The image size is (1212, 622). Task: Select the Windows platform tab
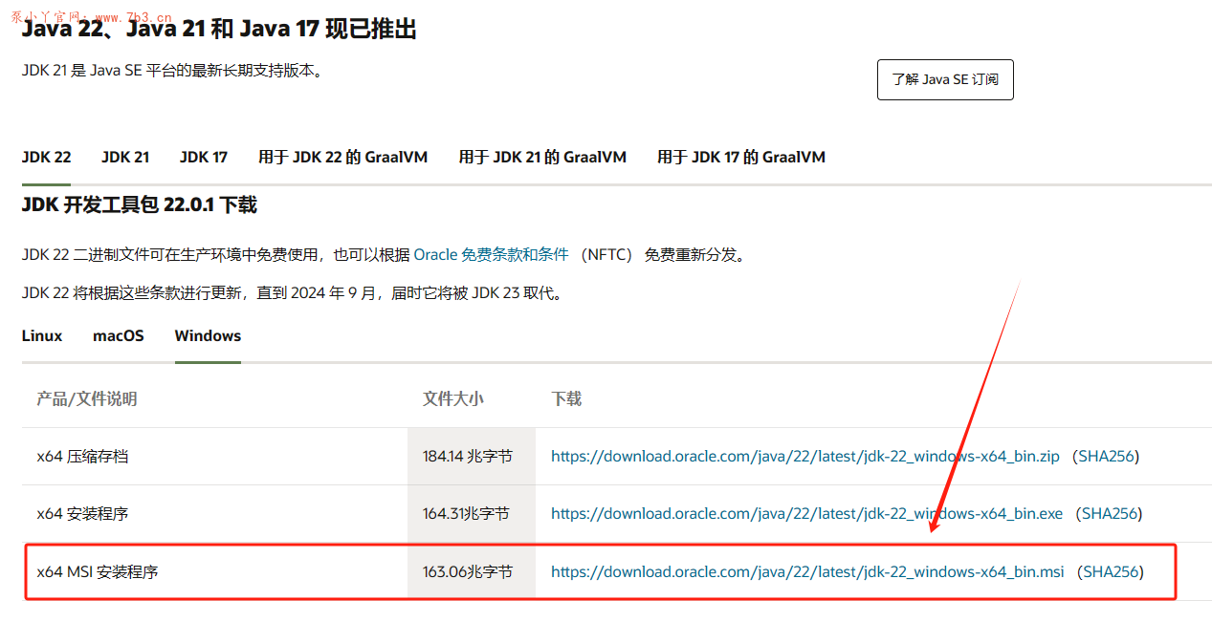click(x=207, y=335)
